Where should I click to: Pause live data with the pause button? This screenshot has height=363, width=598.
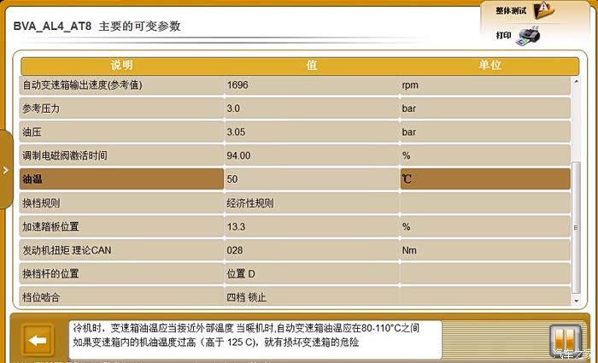pyautogui.click(x=566, y=340)
